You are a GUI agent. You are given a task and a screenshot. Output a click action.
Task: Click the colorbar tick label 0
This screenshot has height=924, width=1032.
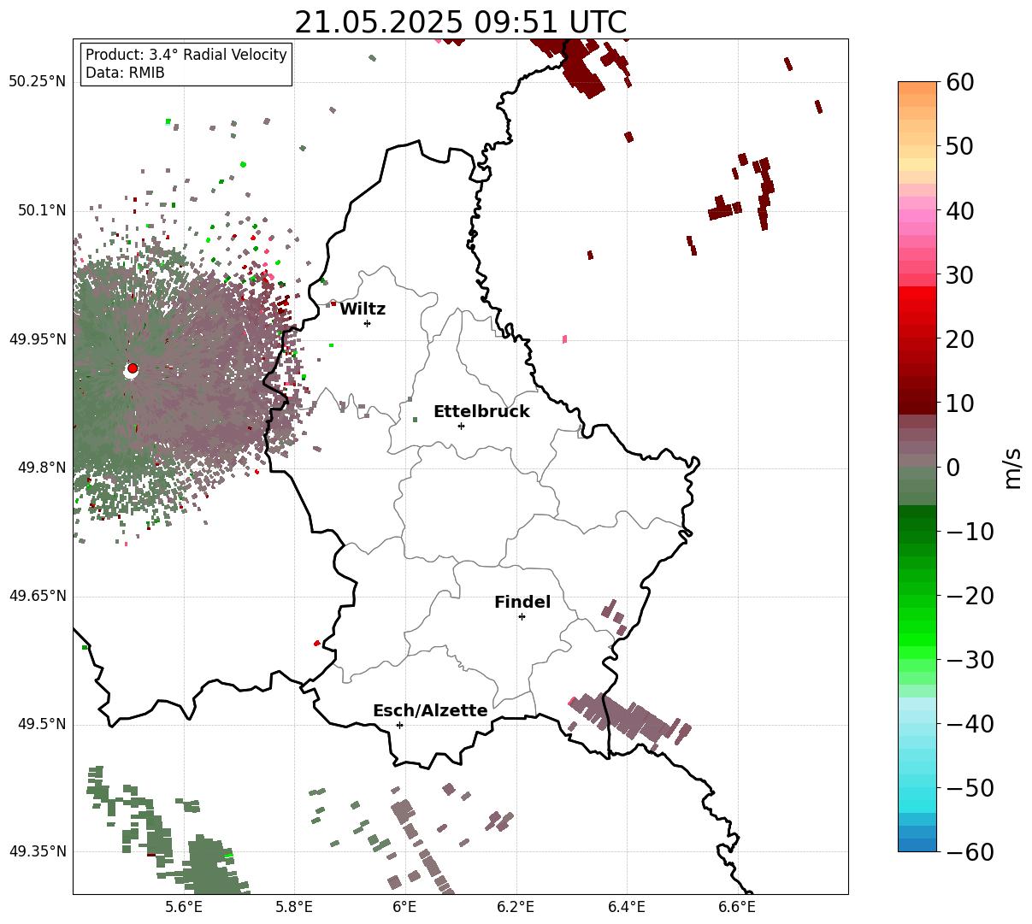[x=952, y=468]
